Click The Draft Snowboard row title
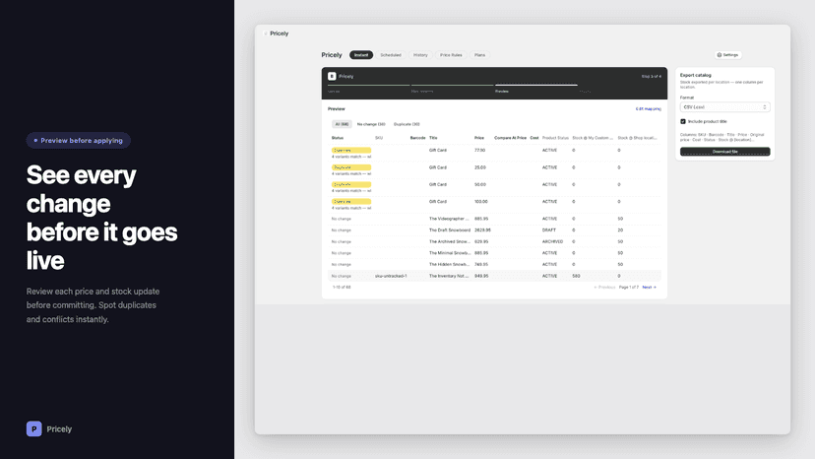Image resolution: width=815 pixels, height=459 pixels. point(450,230)
